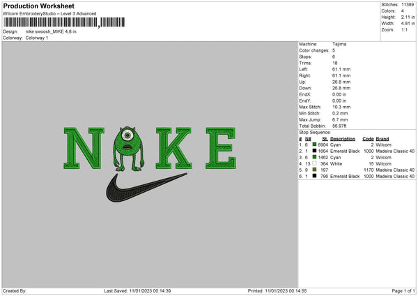
Task: Click the N# column header
Action: (308, 139)
